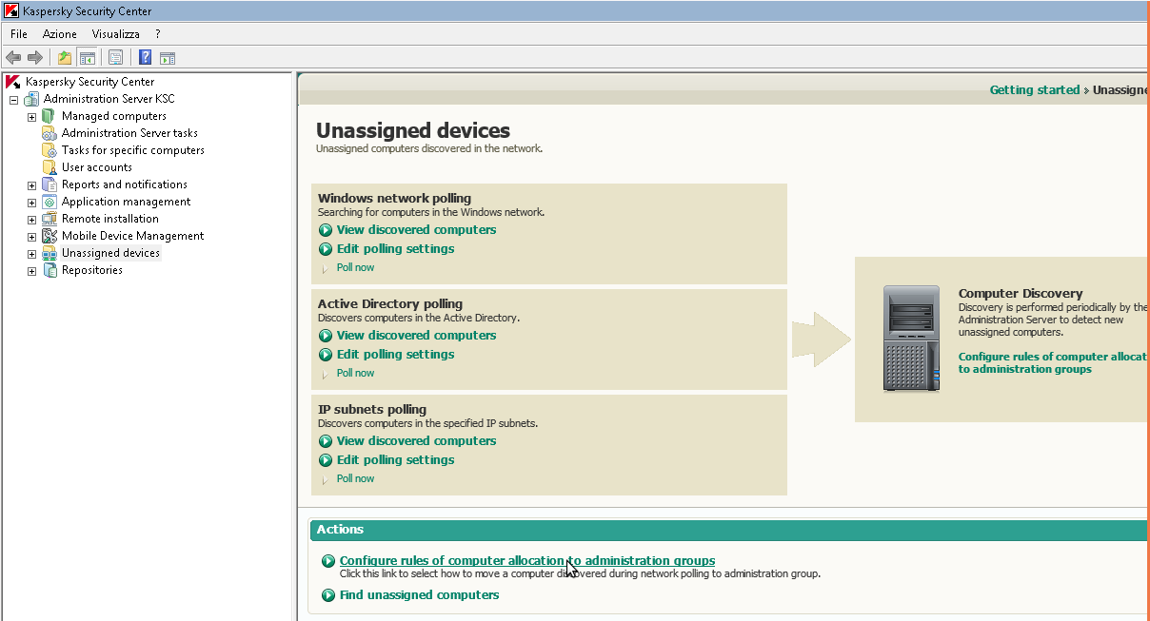Click the Administration Server tasks folder icon

[49, 133]
